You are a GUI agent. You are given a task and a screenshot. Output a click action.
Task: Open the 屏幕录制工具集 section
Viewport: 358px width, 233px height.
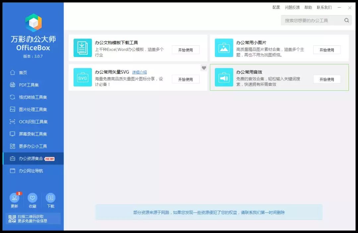click(32, 134)
